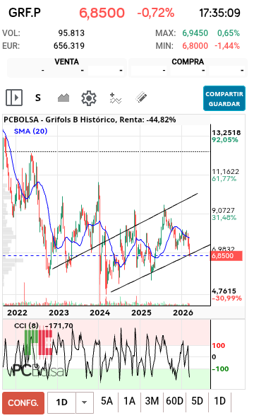The height and width of the screenshot is (418, 254).
Task: Choose the rightmost 1D time range
Action: (x=220, y=401)
